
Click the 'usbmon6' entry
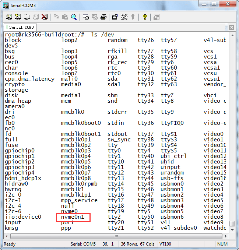point(172,217)
